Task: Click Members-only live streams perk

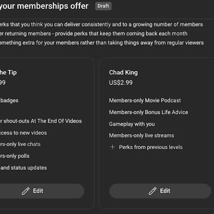Action: coord(141,135)
